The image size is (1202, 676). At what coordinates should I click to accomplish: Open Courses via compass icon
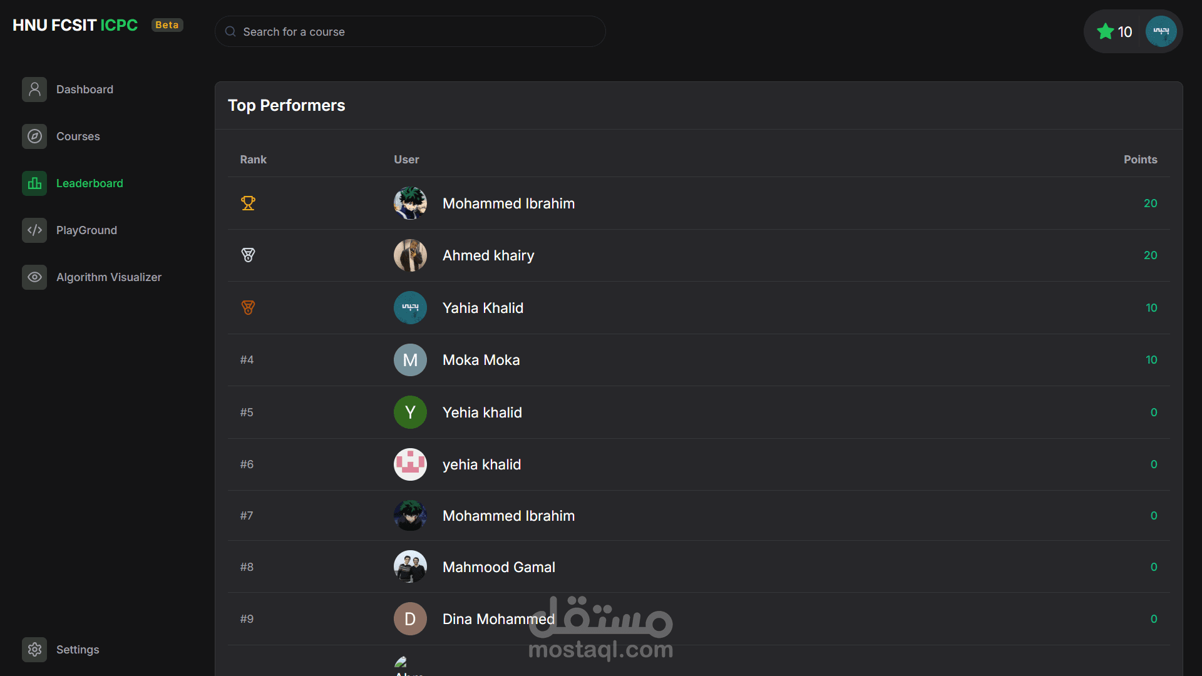click(34, 136)
